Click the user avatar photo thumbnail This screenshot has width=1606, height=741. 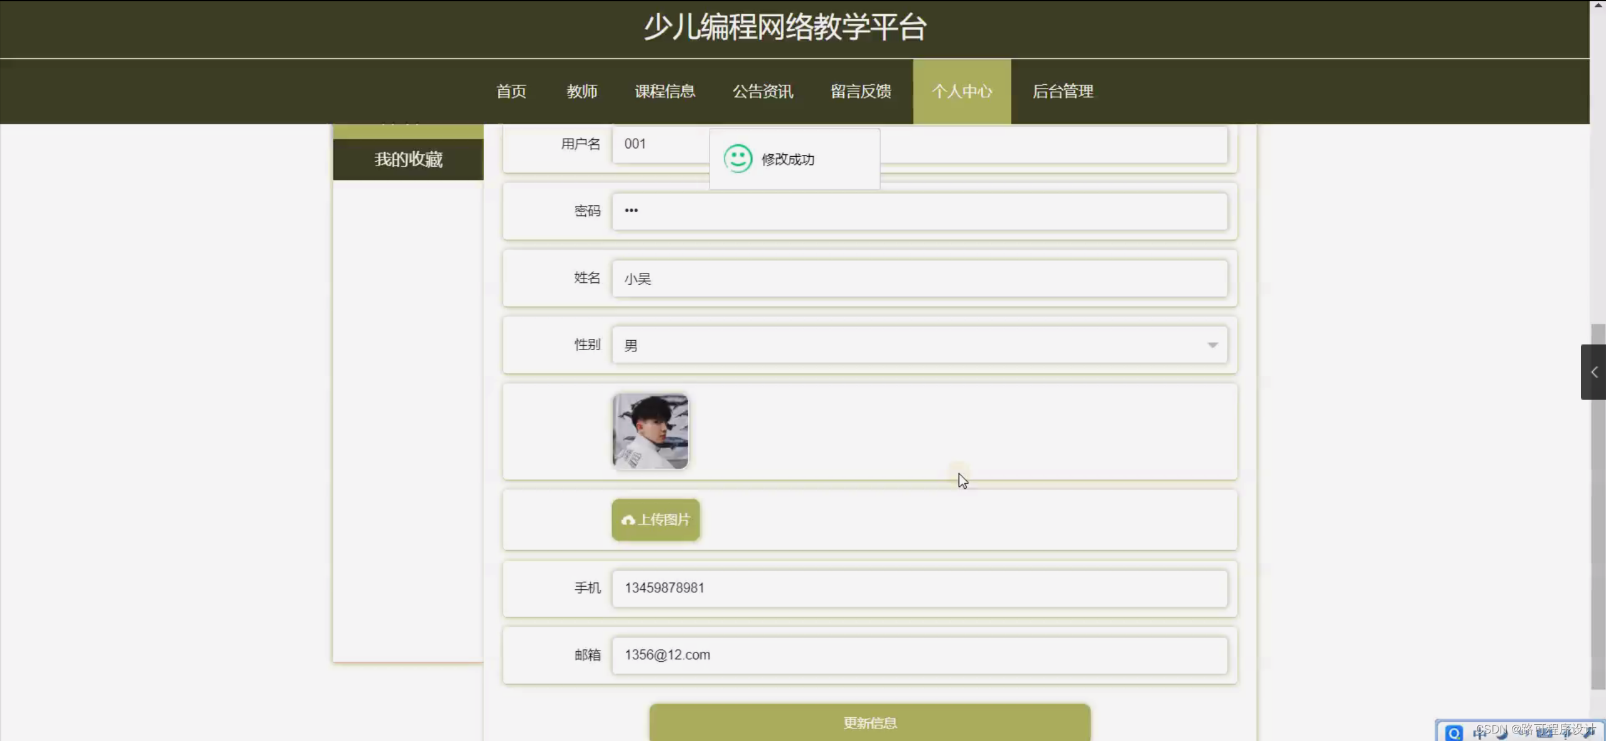click(x=649, y=431)
